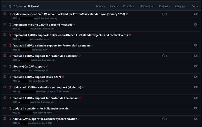202x127 pixels.
Task: View the 7 comments on PR #316
Action: click(x=196, y=119)
